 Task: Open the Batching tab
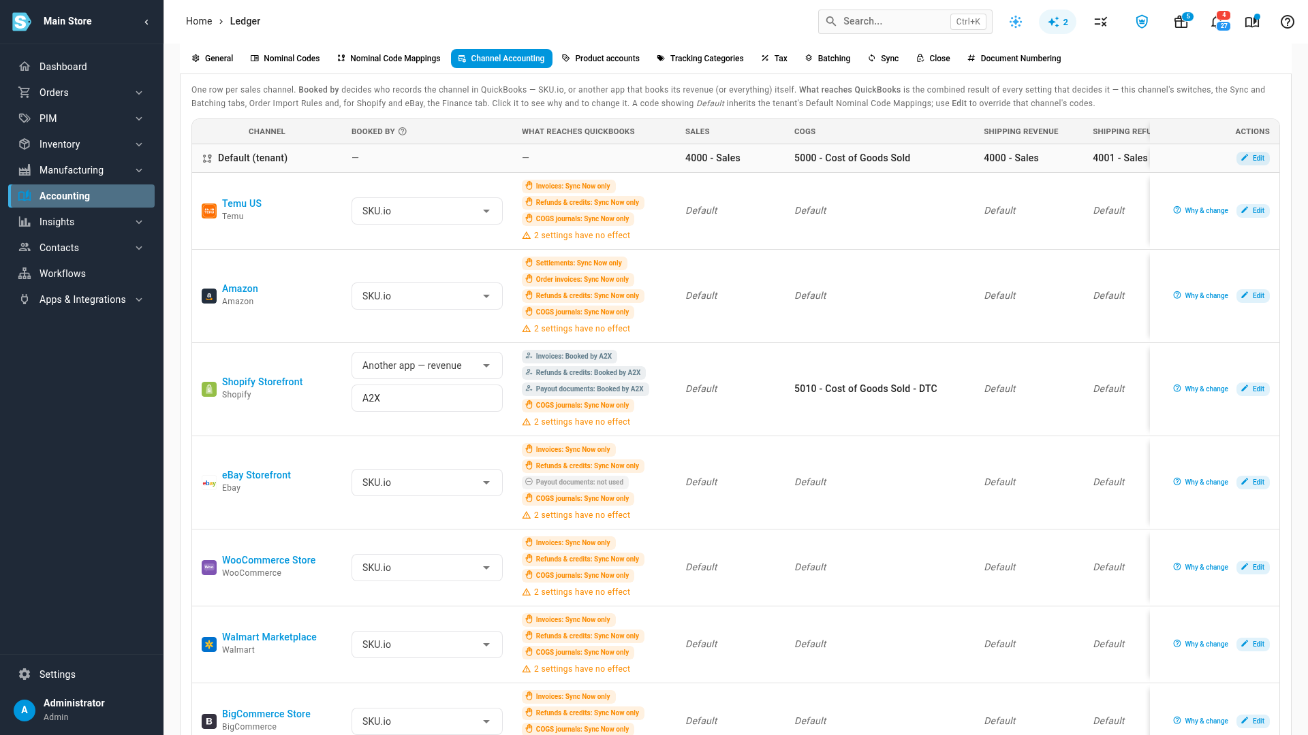tap(828, 59)
